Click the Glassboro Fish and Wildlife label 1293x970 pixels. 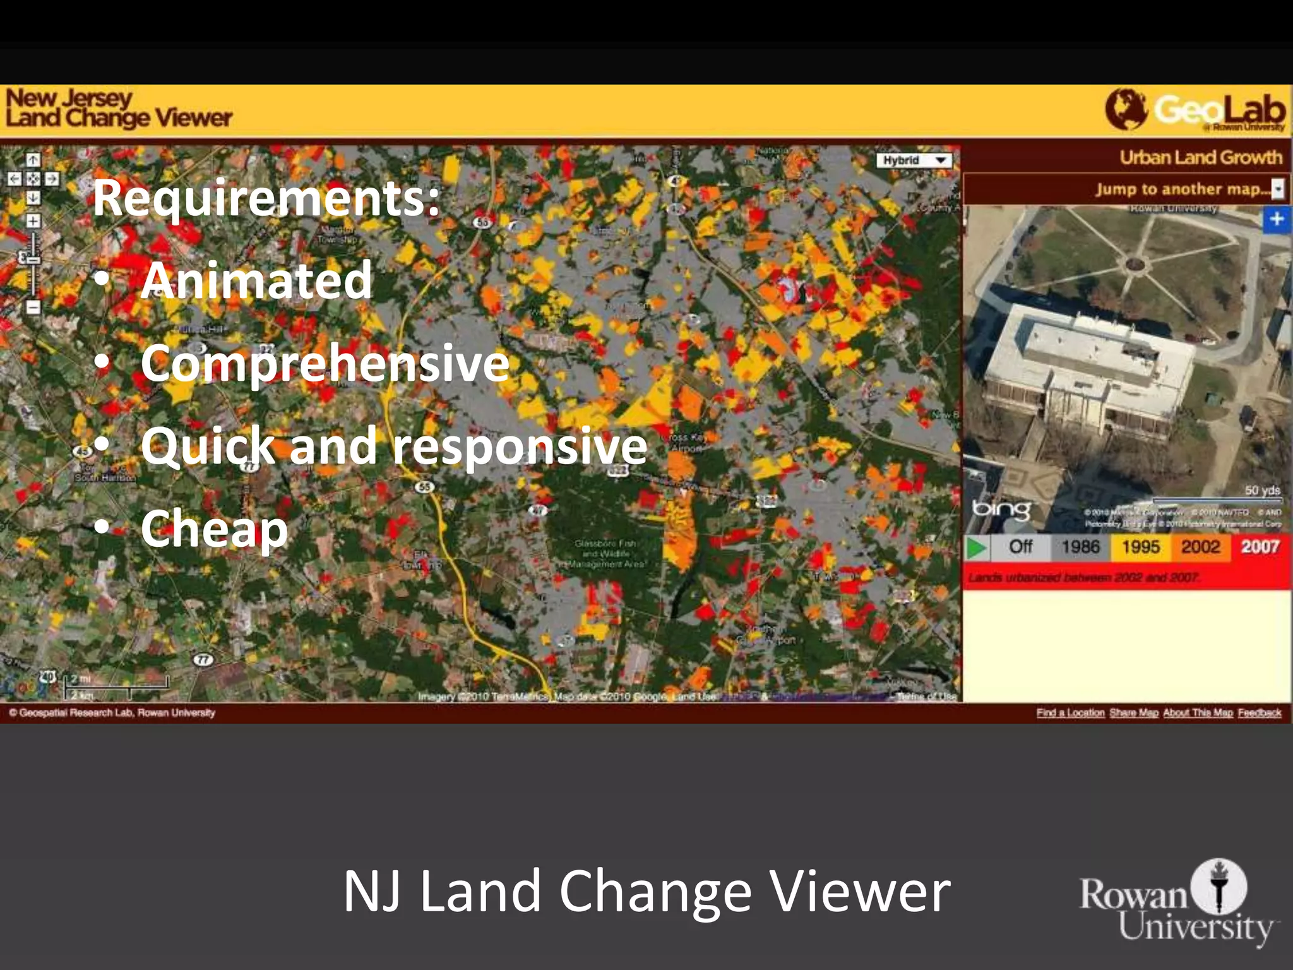pyautogui.click(x=605, y=554)
